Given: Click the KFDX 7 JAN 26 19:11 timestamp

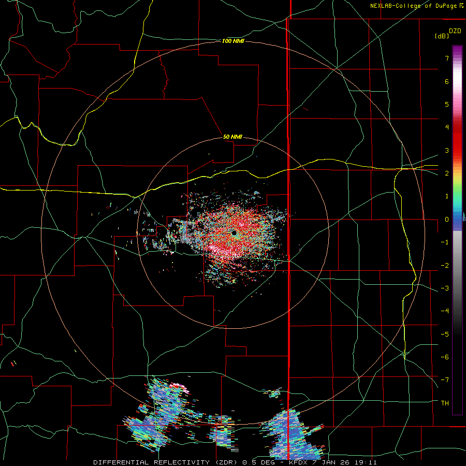Looking at the screenshot, I should coord(333,462).
